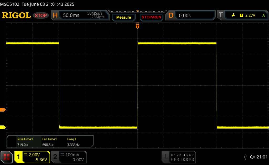
Task: Click the 50MSa/s sample rate readout
Action: tap(95, 13)
